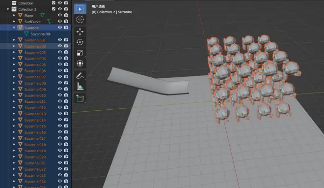Click the SurfCurve object icon
The width and height of the screenshot is (324, 188).
click(20, 21)
